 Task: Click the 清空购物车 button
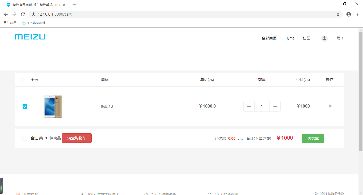tap(77, 138)
